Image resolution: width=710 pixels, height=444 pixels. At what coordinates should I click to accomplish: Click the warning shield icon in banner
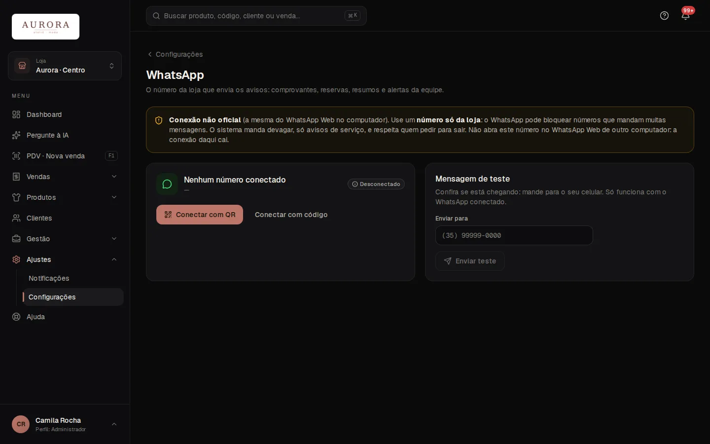pos(159,120)
